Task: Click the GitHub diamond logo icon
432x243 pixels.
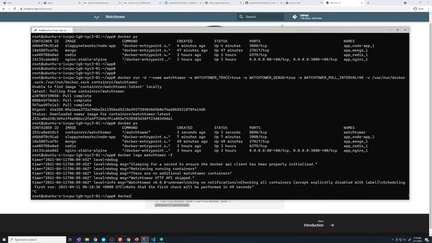Action: point(295,17)
